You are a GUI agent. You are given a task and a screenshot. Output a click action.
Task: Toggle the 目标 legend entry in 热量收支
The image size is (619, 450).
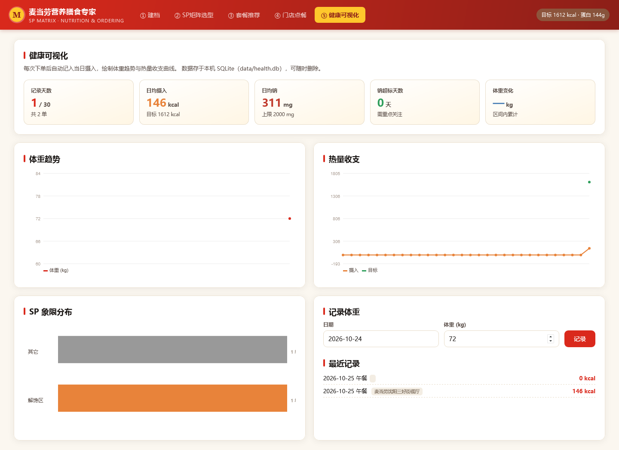click(370, 271)
